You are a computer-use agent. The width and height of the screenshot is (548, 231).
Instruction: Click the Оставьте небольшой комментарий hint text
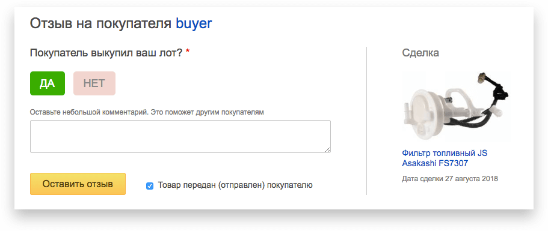147,113
